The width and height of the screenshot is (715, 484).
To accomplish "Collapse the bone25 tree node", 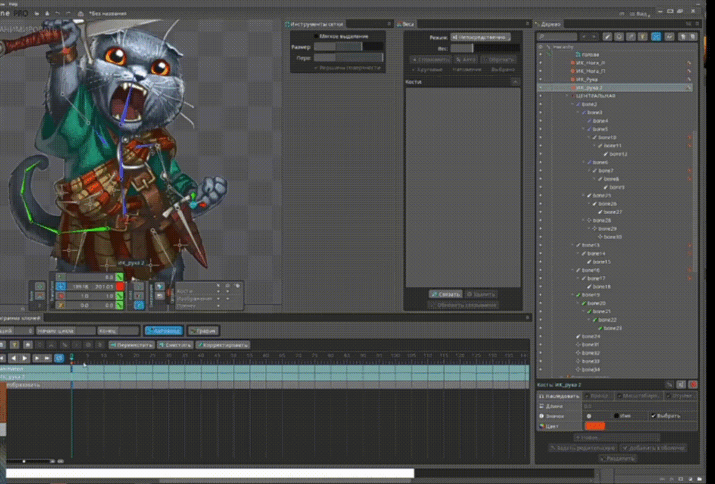I will 583,196.
